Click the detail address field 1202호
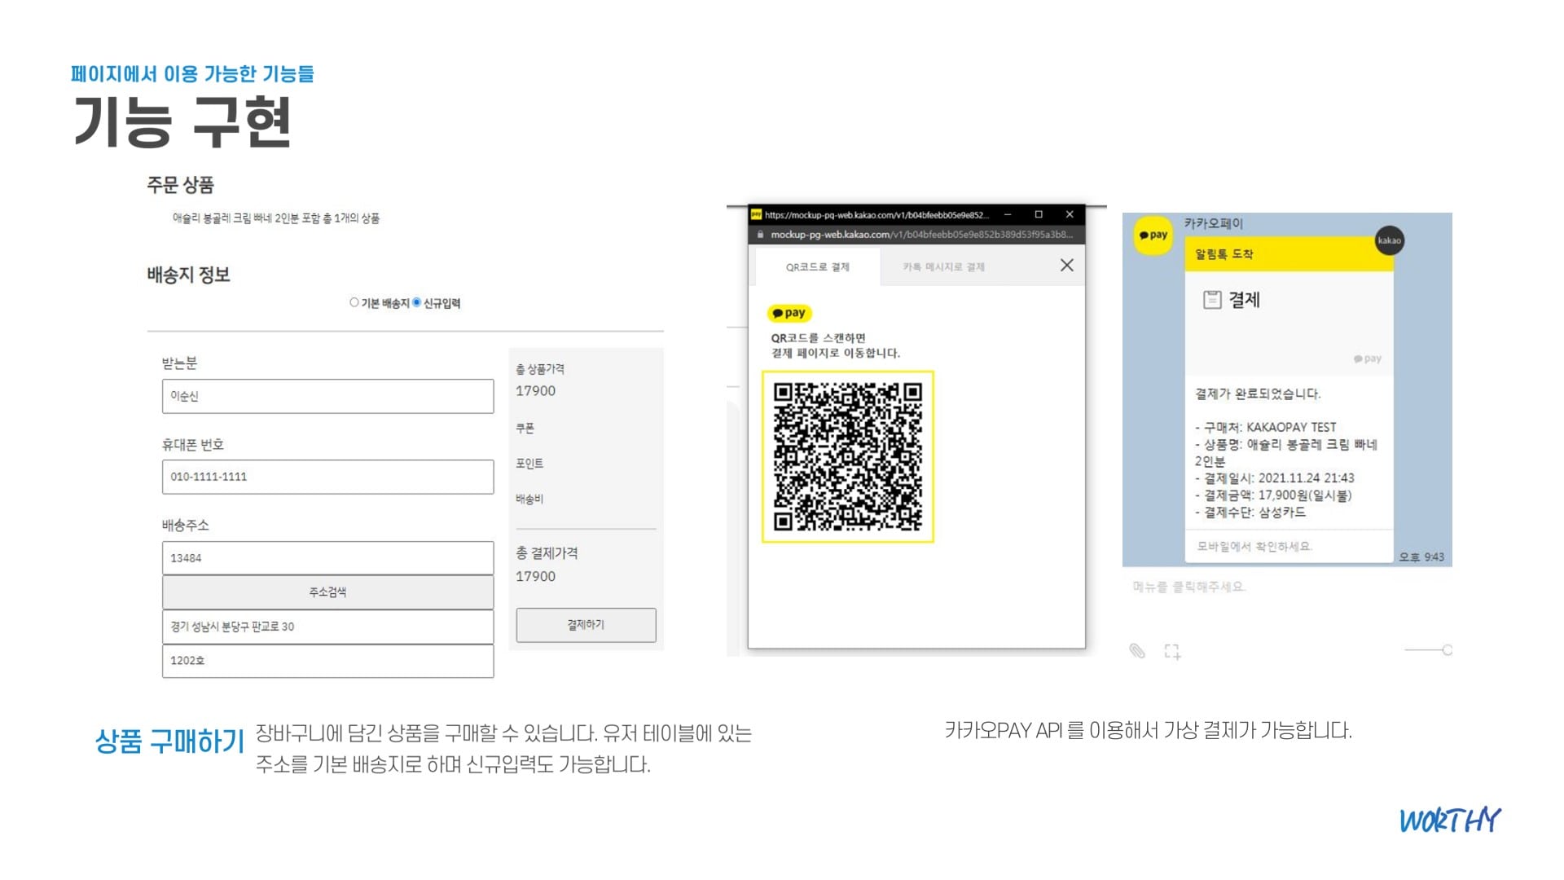The height and width of the screenshot is (880, 1564). 327,661
